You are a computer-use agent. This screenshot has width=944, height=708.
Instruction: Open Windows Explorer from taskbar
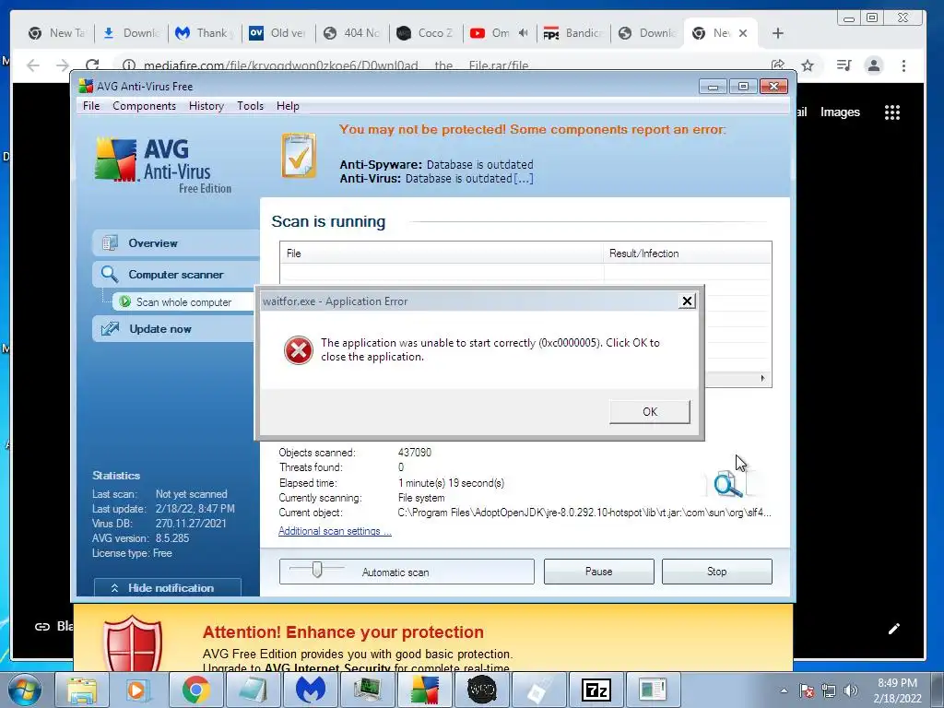click(x=82, y=690)
